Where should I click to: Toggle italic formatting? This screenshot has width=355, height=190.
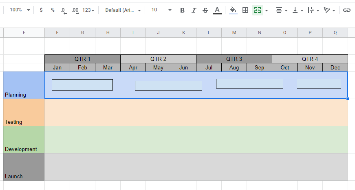pyautogui.click(x=194, y=10)
